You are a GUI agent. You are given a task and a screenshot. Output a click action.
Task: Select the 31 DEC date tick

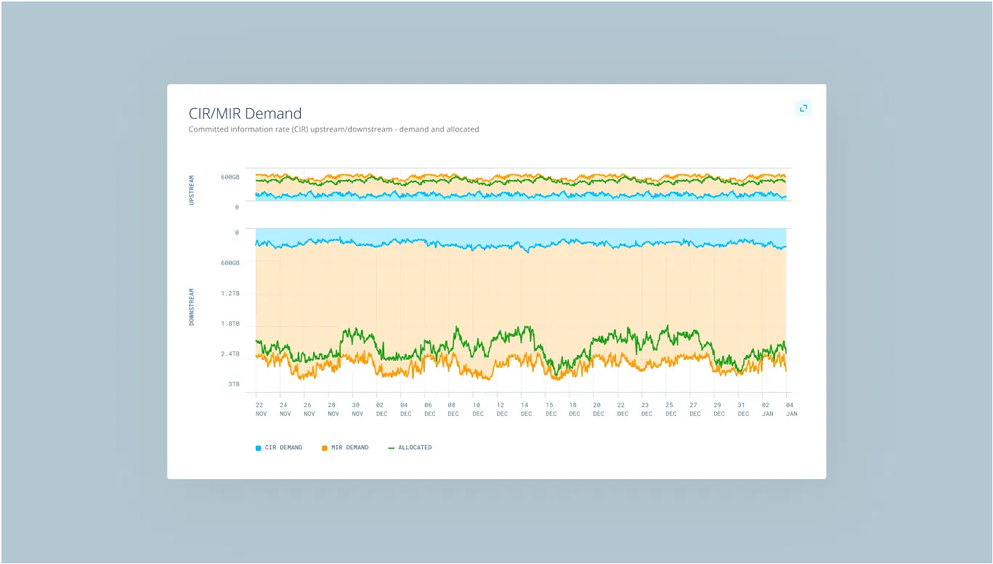tap(742, 409)
